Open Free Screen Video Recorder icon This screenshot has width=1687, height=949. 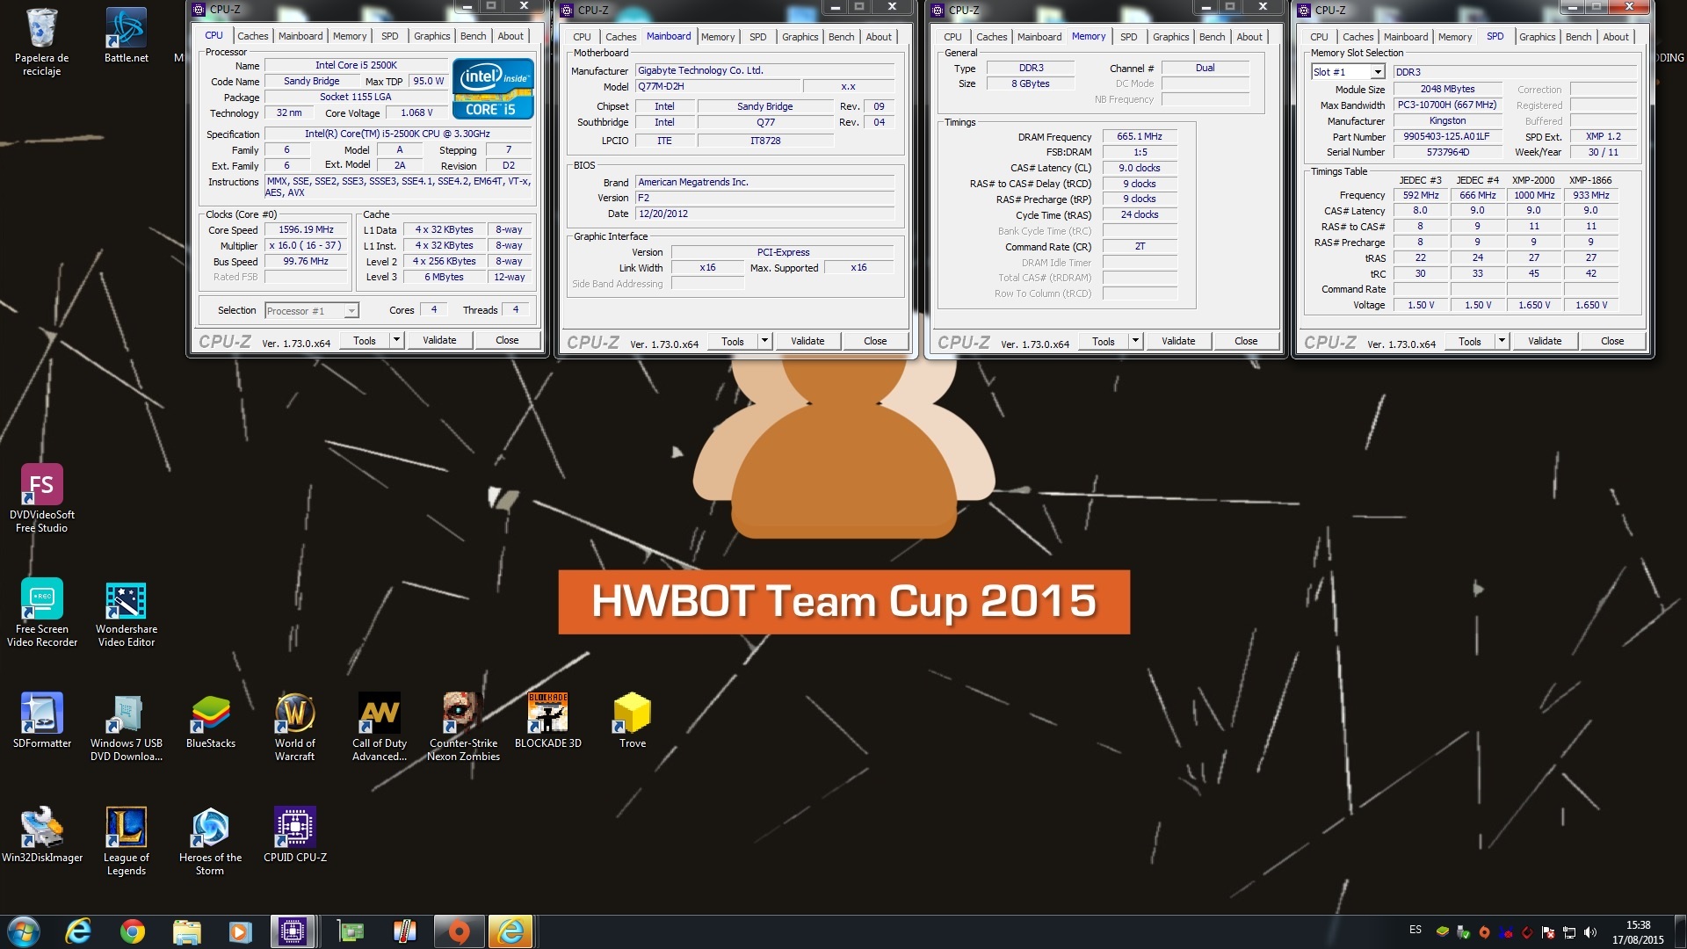41,612
